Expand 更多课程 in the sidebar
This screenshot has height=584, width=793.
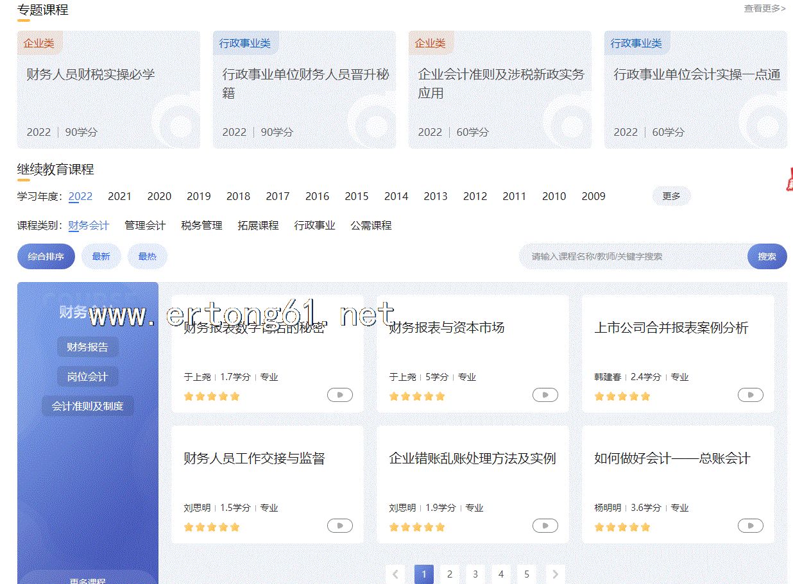click(87, 580)
